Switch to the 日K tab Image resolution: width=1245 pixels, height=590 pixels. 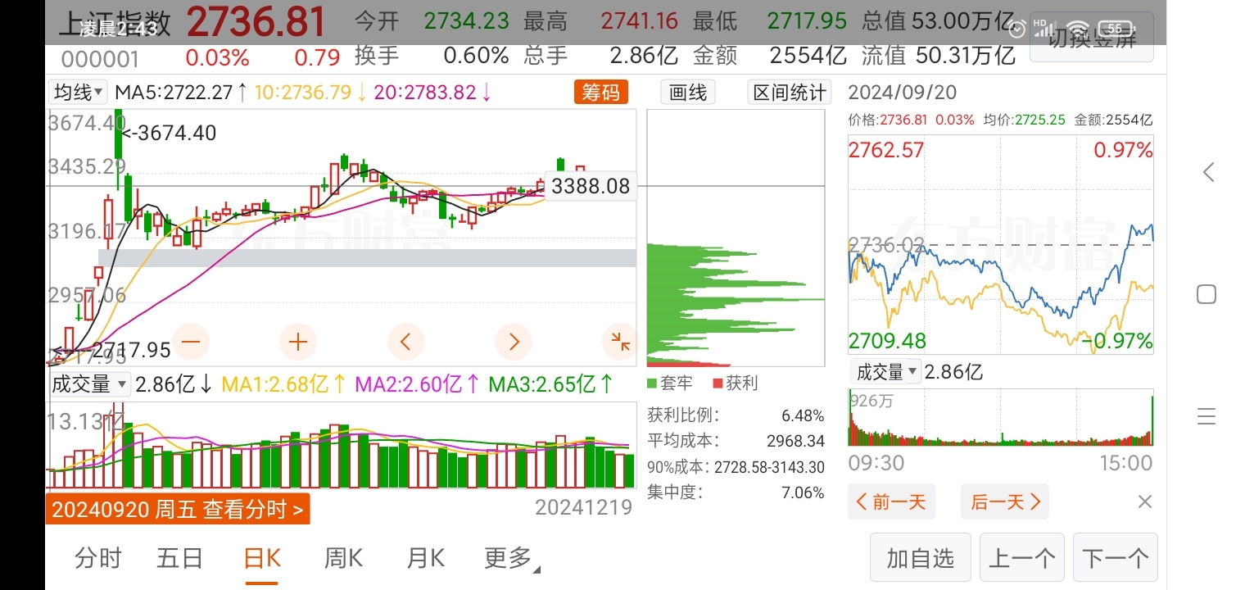point(262,559)
